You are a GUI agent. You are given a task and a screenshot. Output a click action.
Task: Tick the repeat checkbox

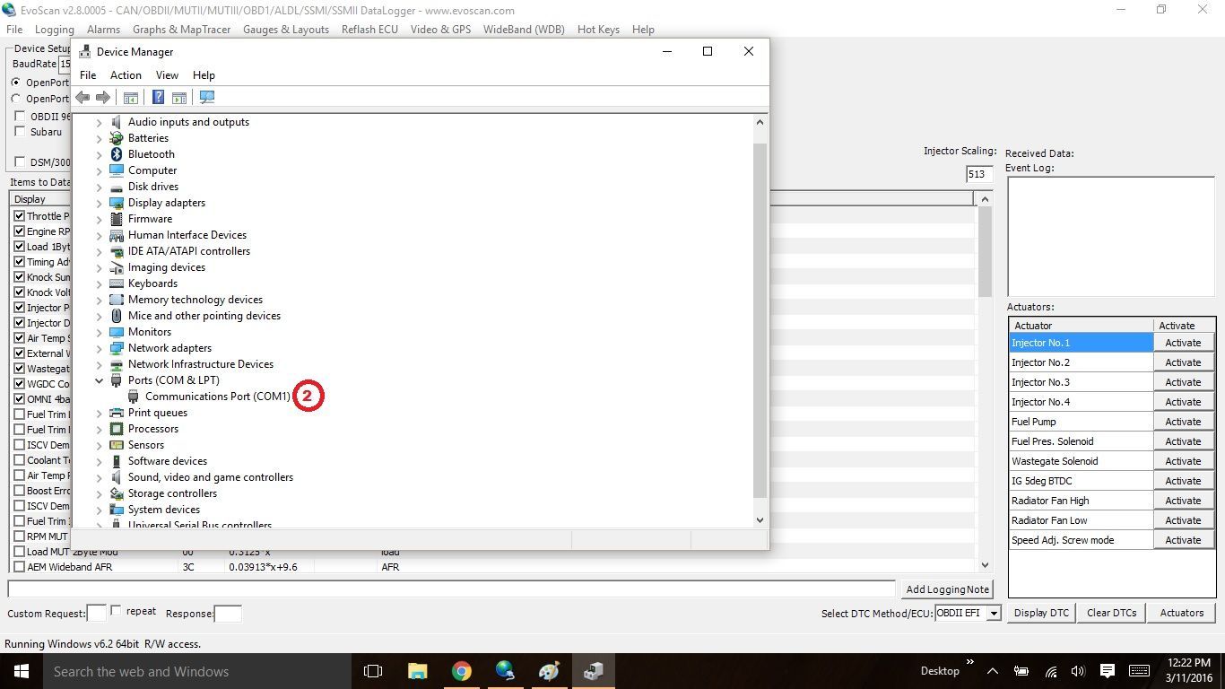pos(116,611)
